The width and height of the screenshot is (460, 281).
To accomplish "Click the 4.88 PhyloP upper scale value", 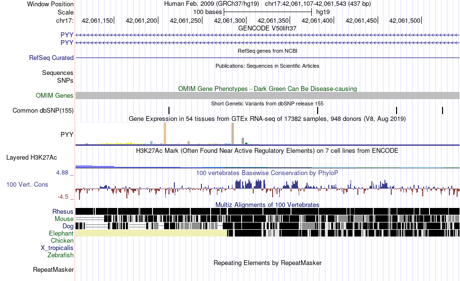I will click(x=62, y=173).
